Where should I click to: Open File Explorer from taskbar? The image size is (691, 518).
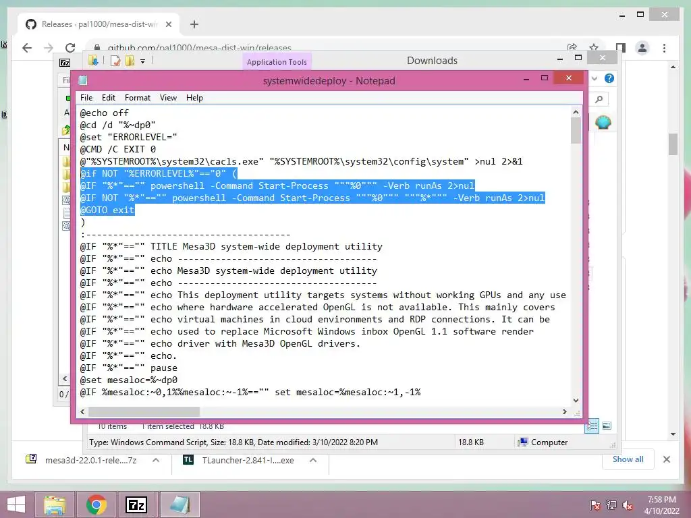click(x=54, y=505)
